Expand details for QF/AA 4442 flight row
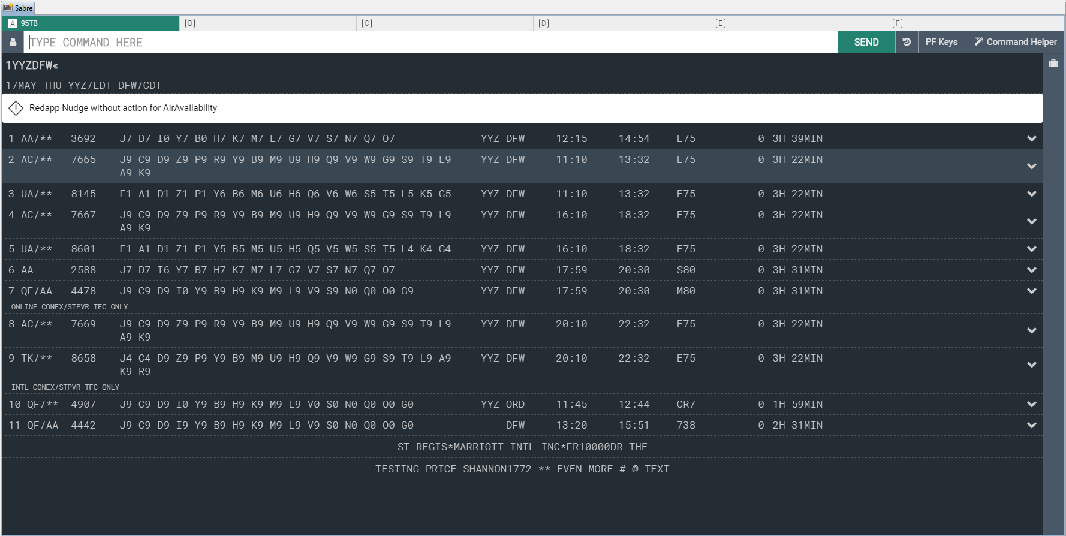 pos(1031,425)
